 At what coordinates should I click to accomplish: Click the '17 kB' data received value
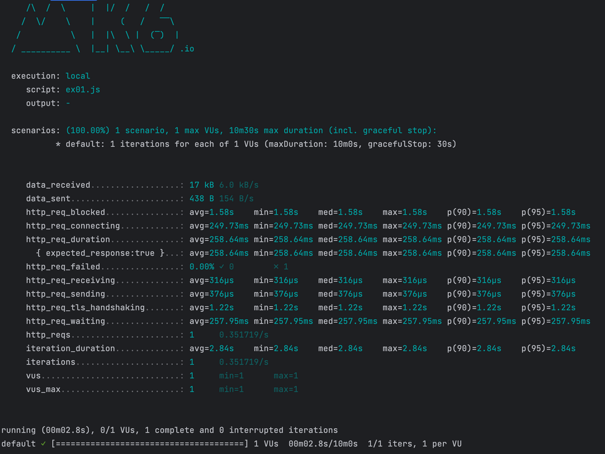(x=201, y=185)
